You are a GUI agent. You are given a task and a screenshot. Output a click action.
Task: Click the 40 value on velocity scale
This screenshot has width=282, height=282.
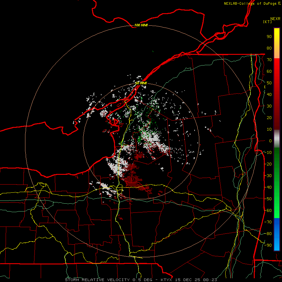(269, 95)
